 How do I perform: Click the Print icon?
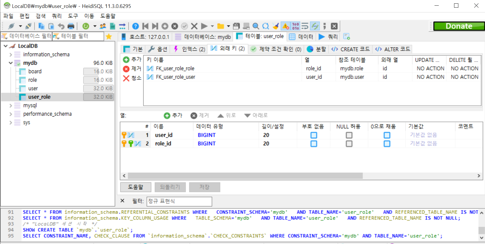click(x=71, y=26)
